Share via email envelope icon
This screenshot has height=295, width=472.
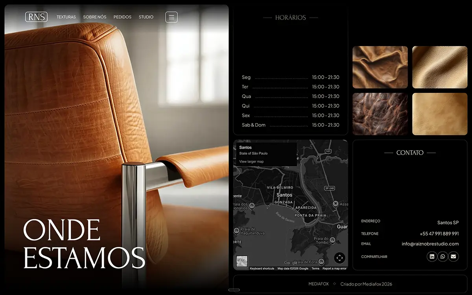point(454,256)
